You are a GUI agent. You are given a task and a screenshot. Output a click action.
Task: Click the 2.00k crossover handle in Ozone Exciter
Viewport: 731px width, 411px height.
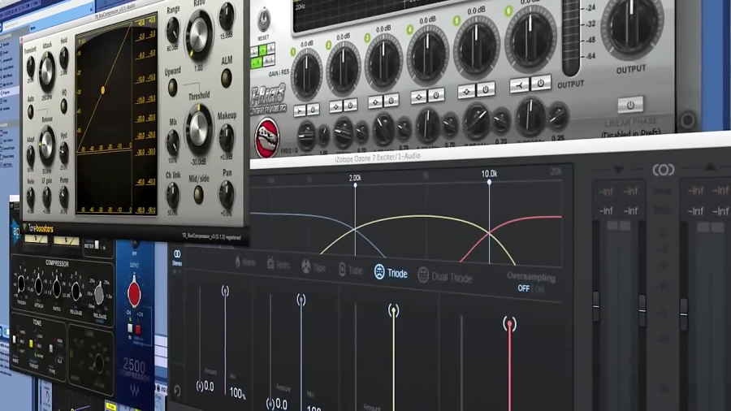pyautogui.click(x=355, y=185)
